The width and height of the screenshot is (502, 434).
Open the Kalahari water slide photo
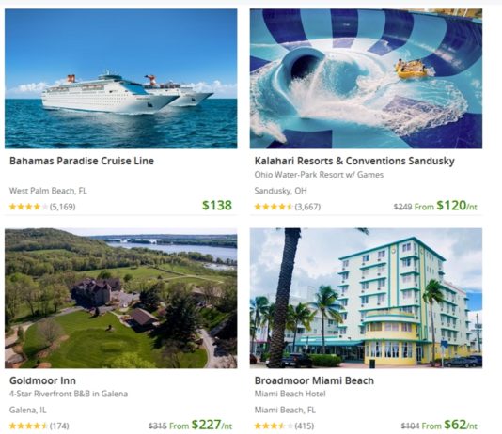click(x=366, y=79)
